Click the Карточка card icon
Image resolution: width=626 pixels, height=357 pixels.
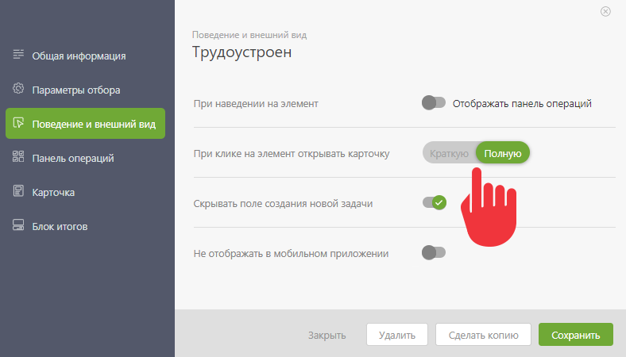[18, 191]
